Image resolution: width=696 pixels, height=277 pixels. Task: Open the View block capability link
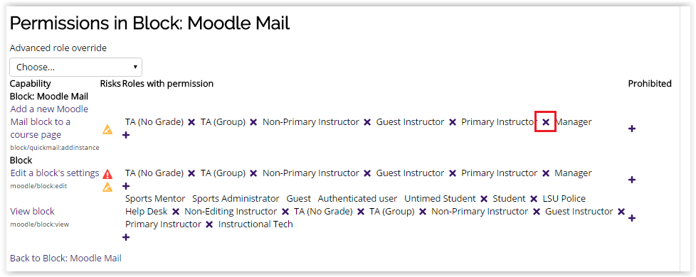(x=33, y=212)
